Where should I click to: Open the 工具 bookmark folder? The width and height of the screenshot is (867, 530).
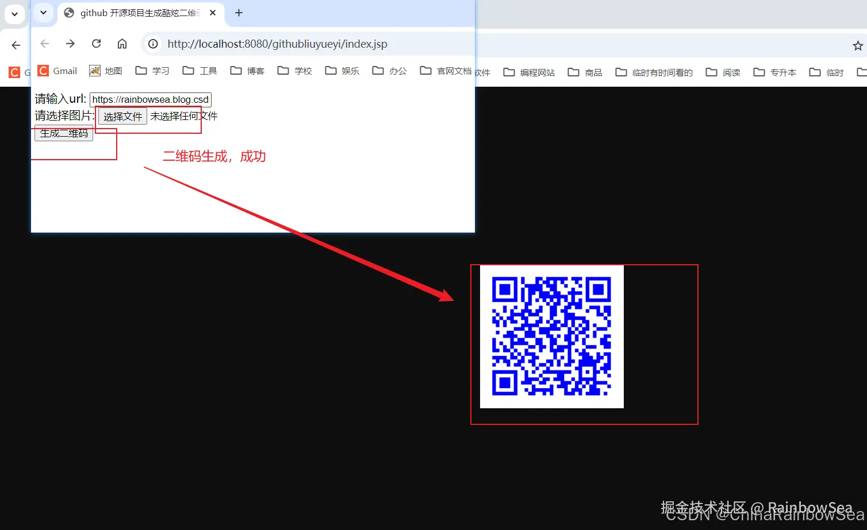200,71
